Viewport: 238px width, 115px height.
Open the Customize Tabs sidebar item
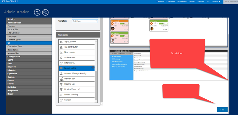pos(29,46)
